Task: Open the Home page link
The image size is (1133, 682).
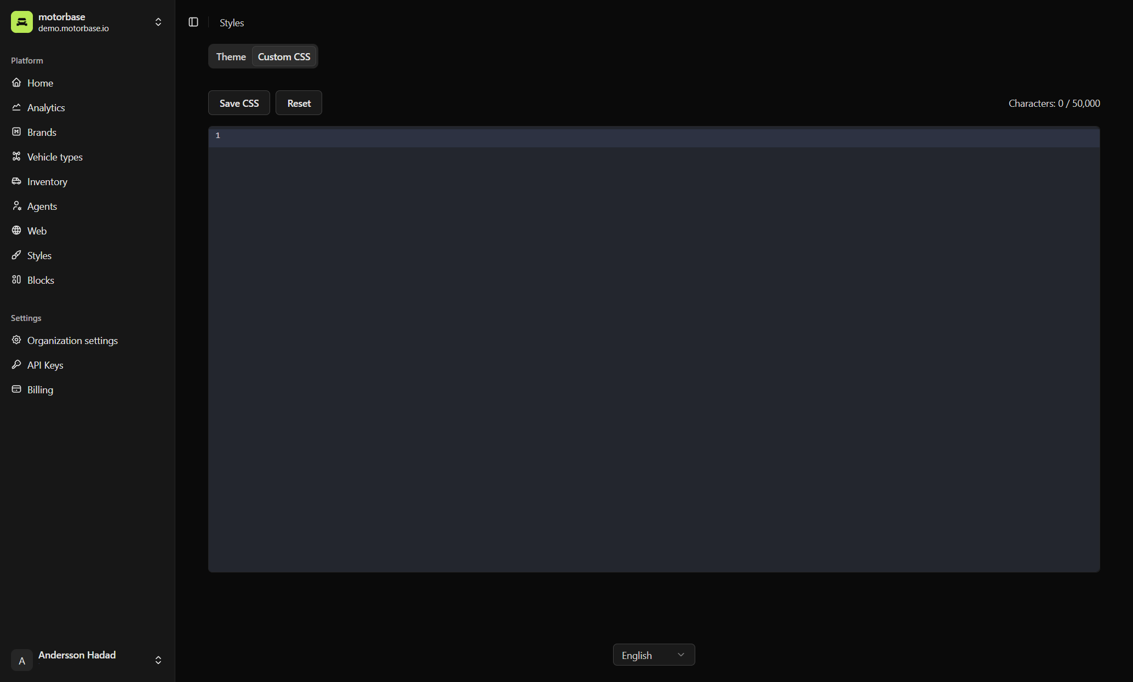Action: click(88, 83)
